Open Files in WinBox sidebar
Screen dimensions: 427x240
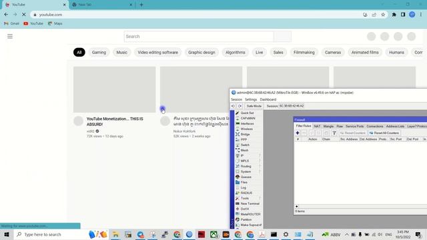(x=244, y=182)
